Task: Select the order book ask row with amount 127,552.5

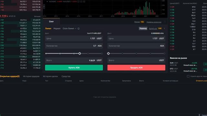Action: (21, 7)
